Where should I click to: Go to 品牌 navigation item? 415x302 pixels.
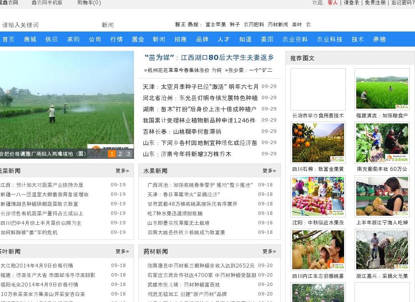tap(202, 39)
